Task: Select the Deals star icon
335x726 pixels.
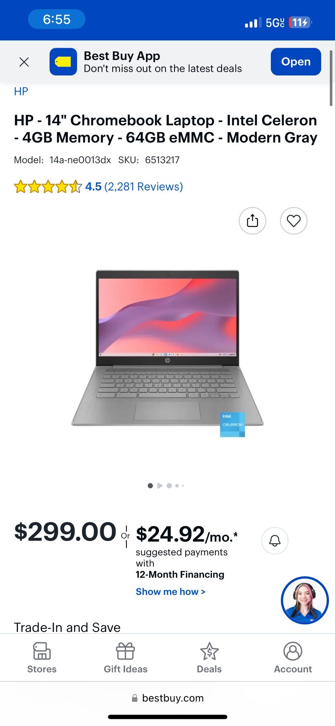Action: (x=209, y=652)
